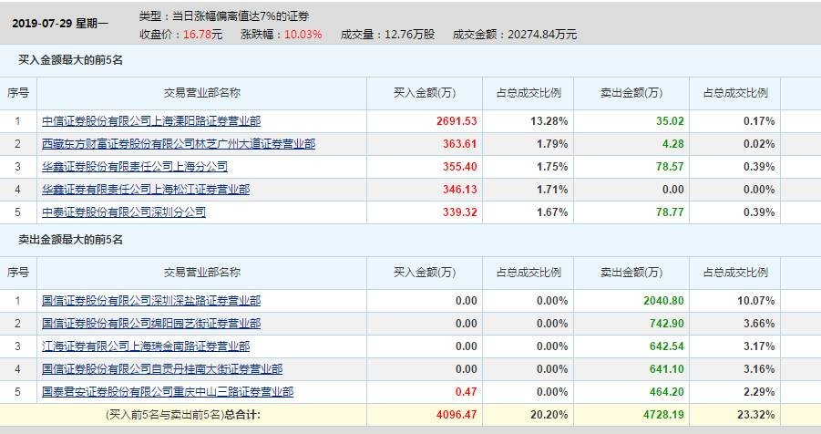Click turnover amount 20274.84万元
The height and width of the screenshot is (434, 821).
[x=542, y=35]
